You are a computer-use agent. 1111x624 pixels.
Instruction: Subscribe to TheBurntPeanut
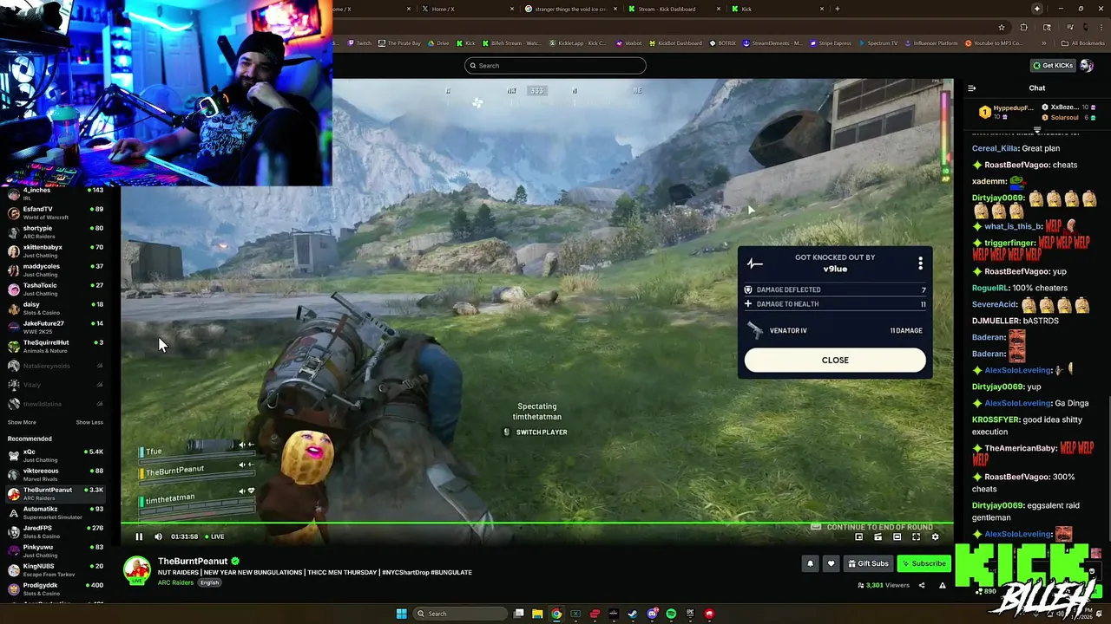924,563
